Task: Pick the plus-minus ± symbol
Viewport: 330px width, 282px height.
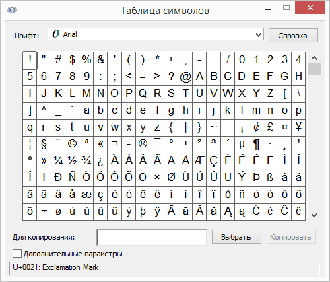Action: [185, 144]
